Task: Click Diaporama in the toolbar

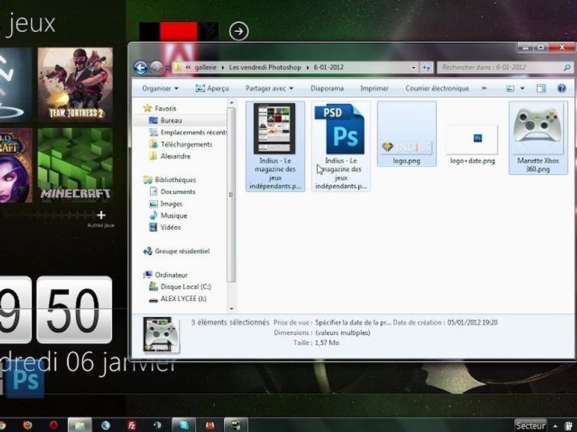Action: pos(327,89)
